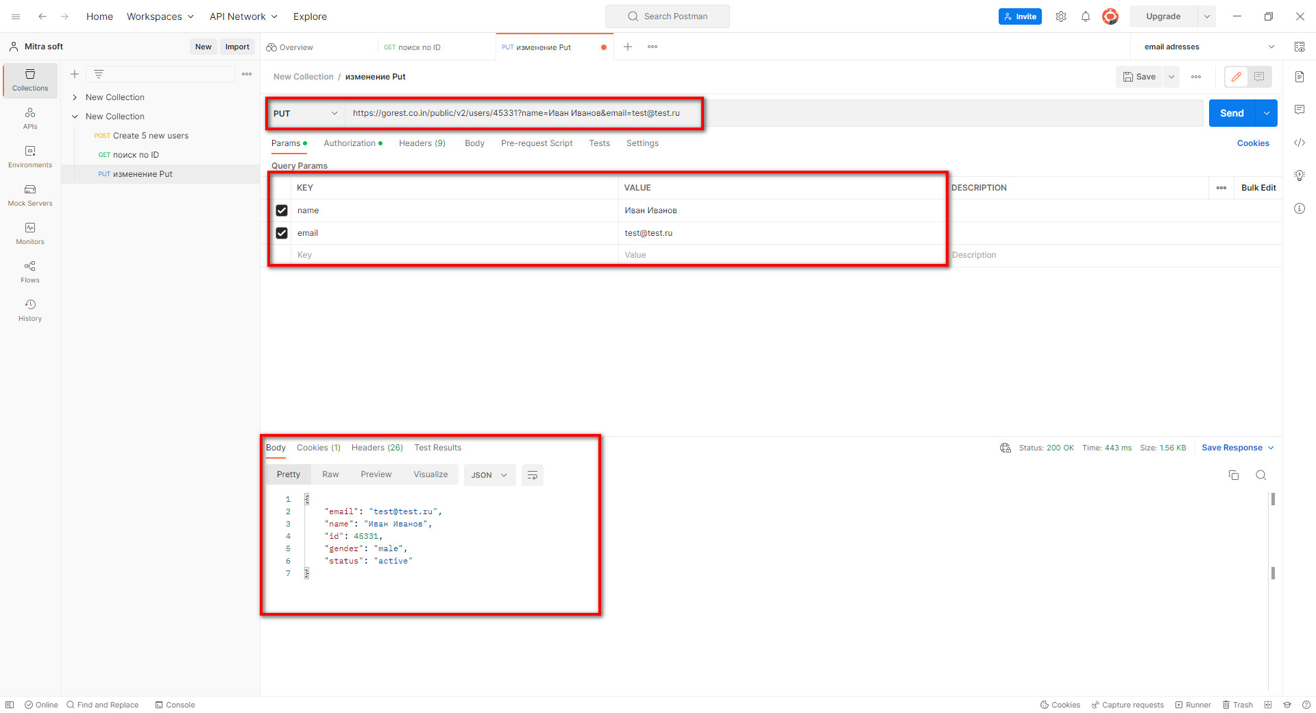The height and width of the screenshot is (713, 1316).
Task: Open the email adresses environment selector
Action: tap(1209, 47)
